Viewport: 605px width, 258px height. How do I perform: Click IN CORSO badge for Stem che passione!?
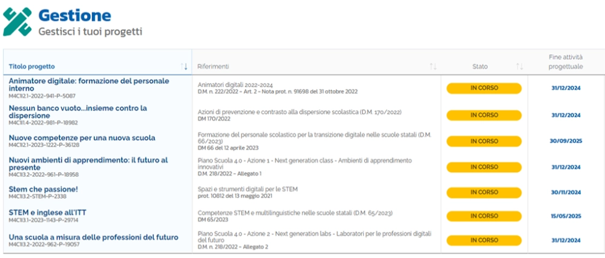tap(484, 193)
